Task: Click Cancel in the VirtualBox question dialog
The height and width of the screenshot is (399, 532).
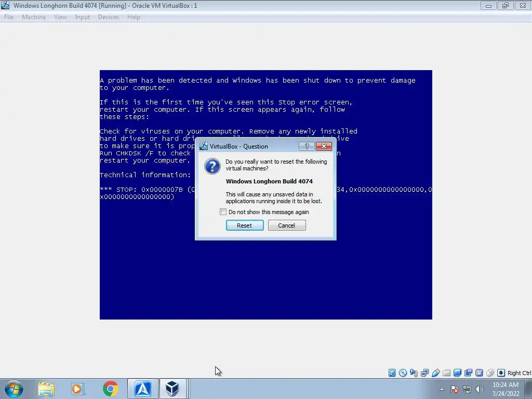Action: point(287,225)
